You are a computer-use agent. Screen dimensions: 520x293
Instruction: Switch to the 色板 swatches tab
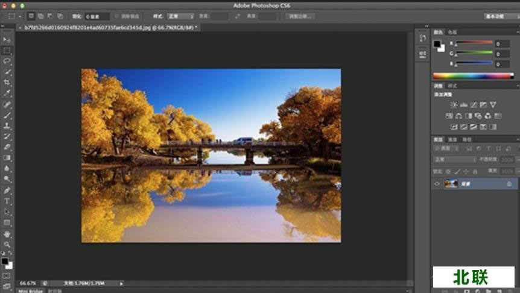pos(452,32)
